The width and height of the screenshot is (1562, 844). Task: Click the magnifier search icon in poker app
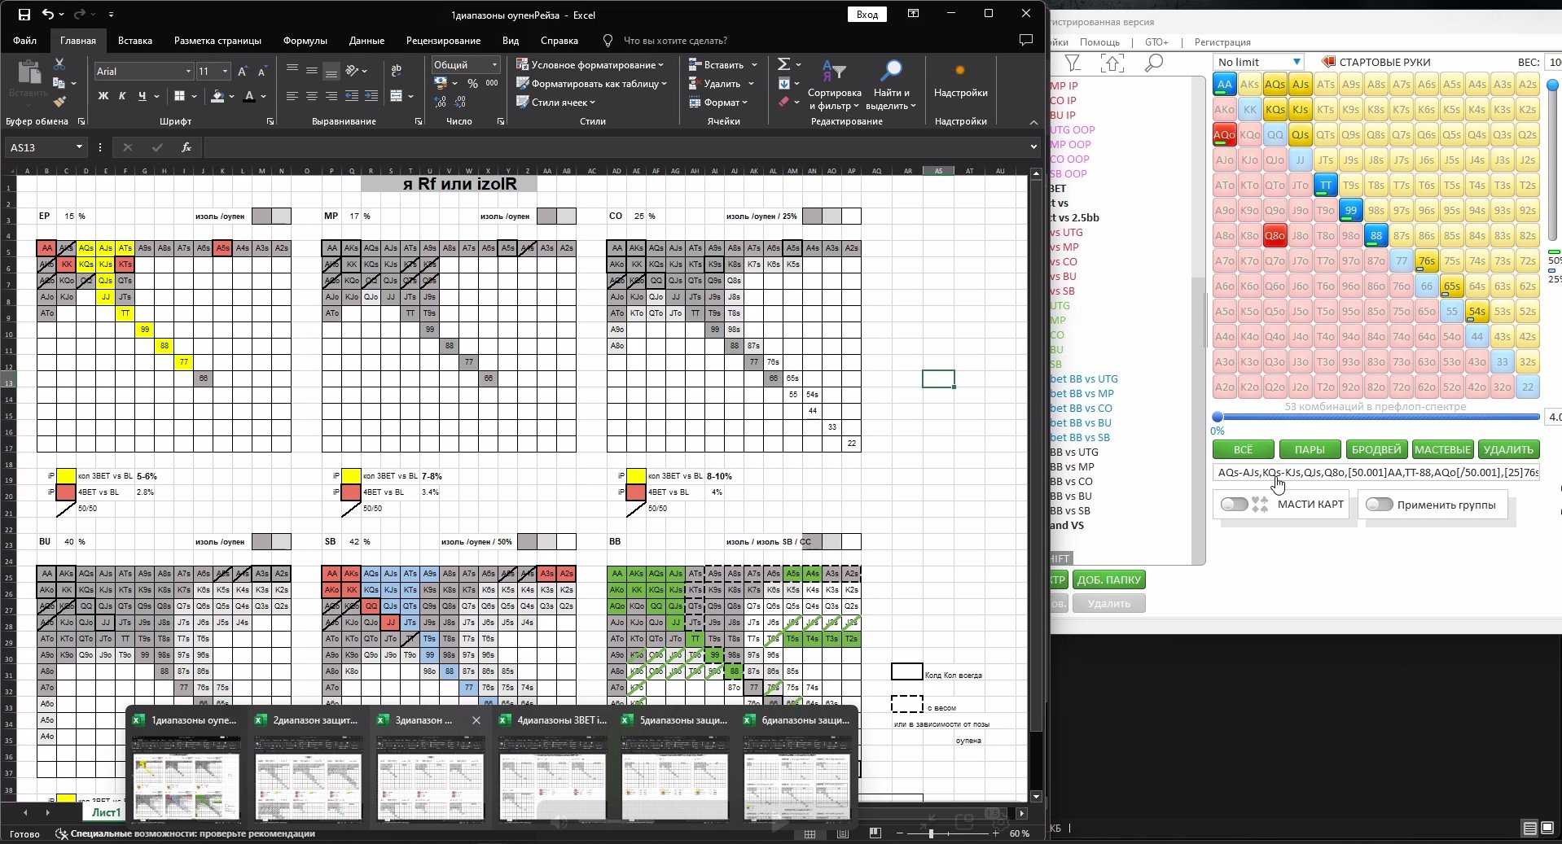click(1153, 63)
